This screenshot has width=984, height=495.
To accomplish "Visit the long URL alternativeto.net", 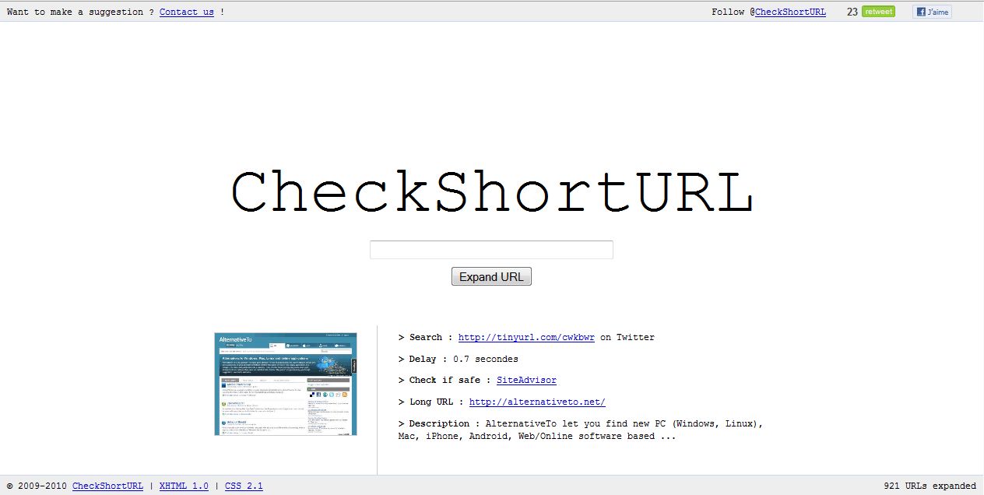I will tap(536, 402).
